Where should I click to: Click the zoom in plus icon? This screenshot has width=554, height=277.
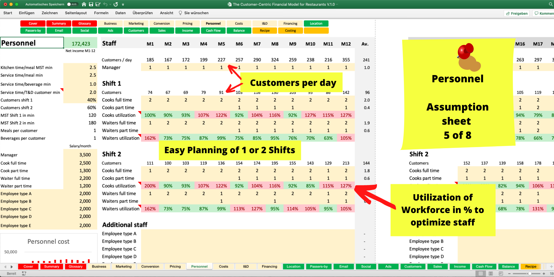[x=544, y=274]
